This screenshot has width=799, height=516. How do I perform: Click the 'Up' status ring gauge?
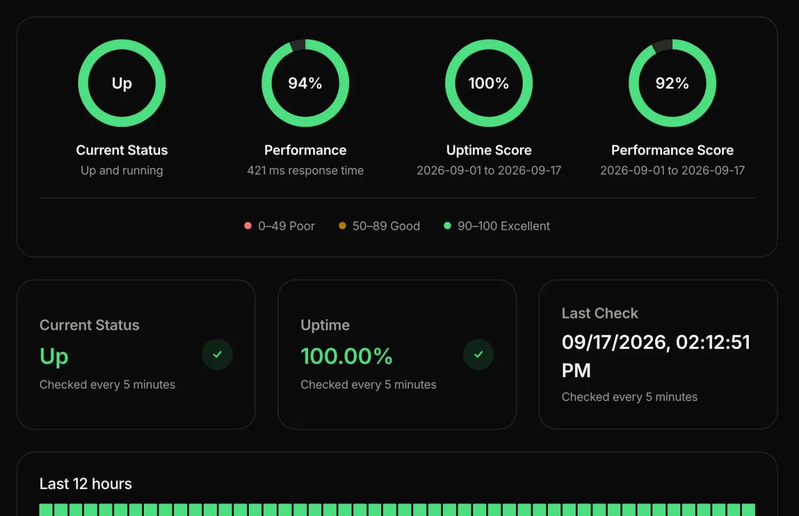[x=122, y=83]
